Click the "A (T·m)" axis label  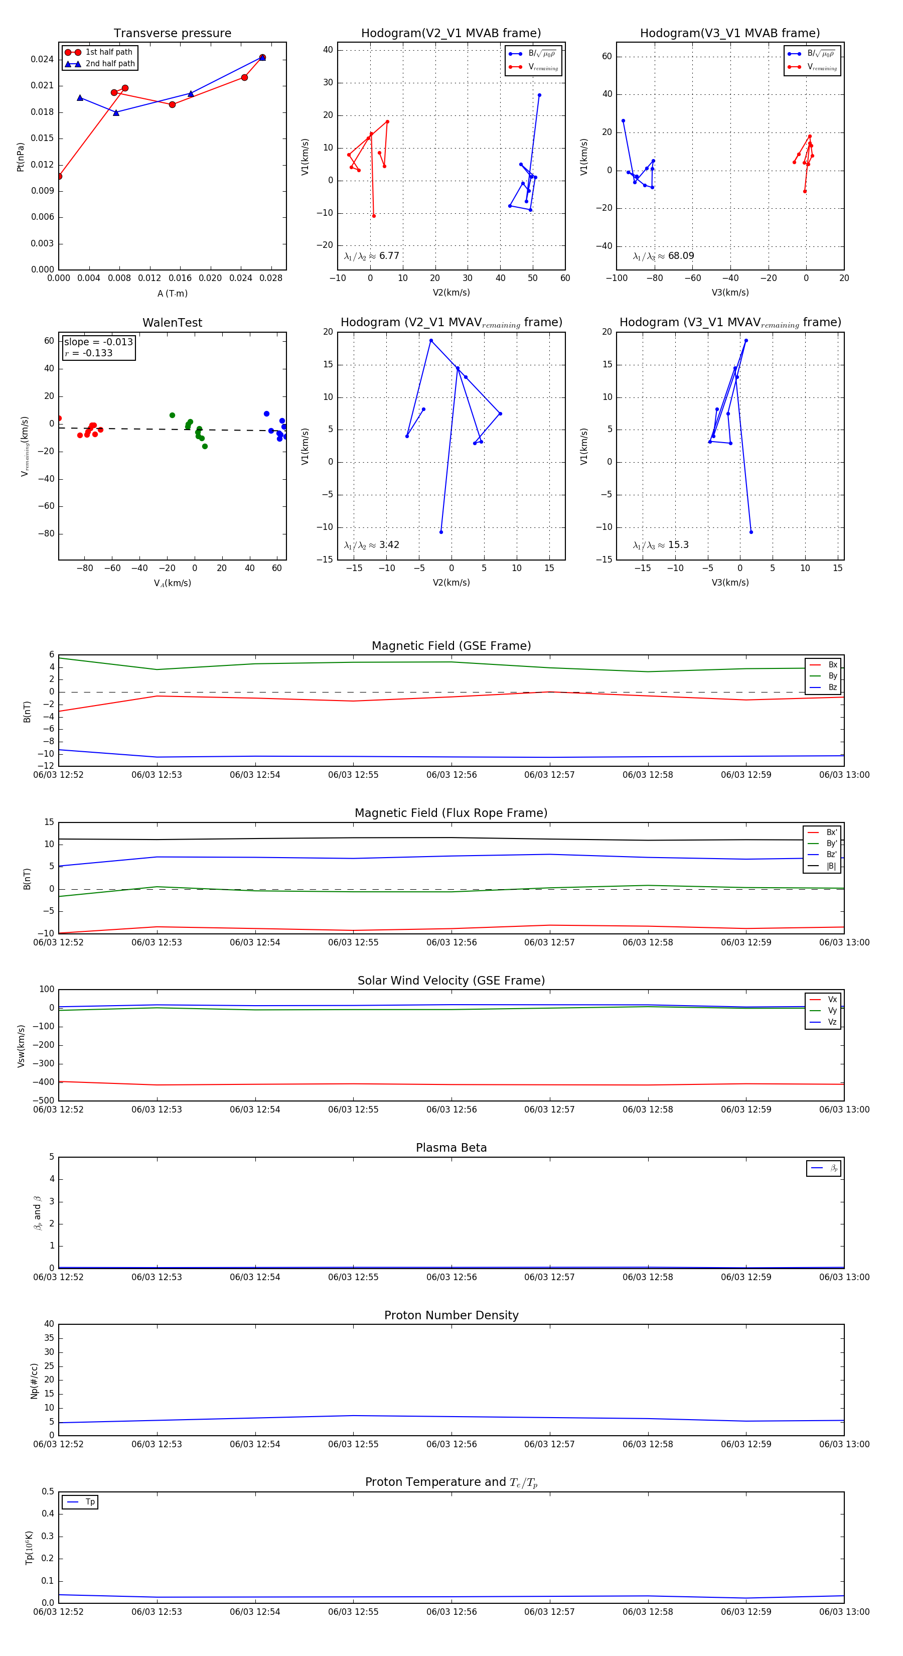coord(172,293)
